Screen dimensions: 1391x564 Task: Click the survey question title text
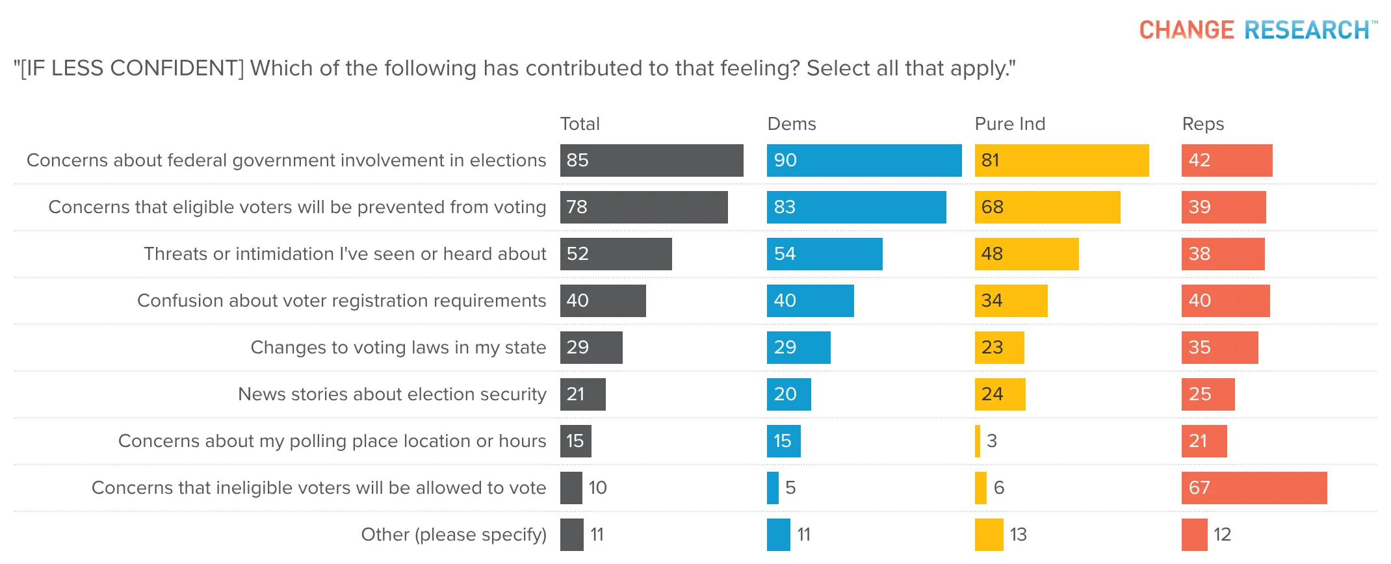coord(515,68)
